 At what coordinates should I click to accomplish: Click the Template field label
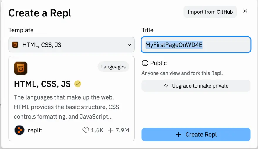click(x=21, y=30)
